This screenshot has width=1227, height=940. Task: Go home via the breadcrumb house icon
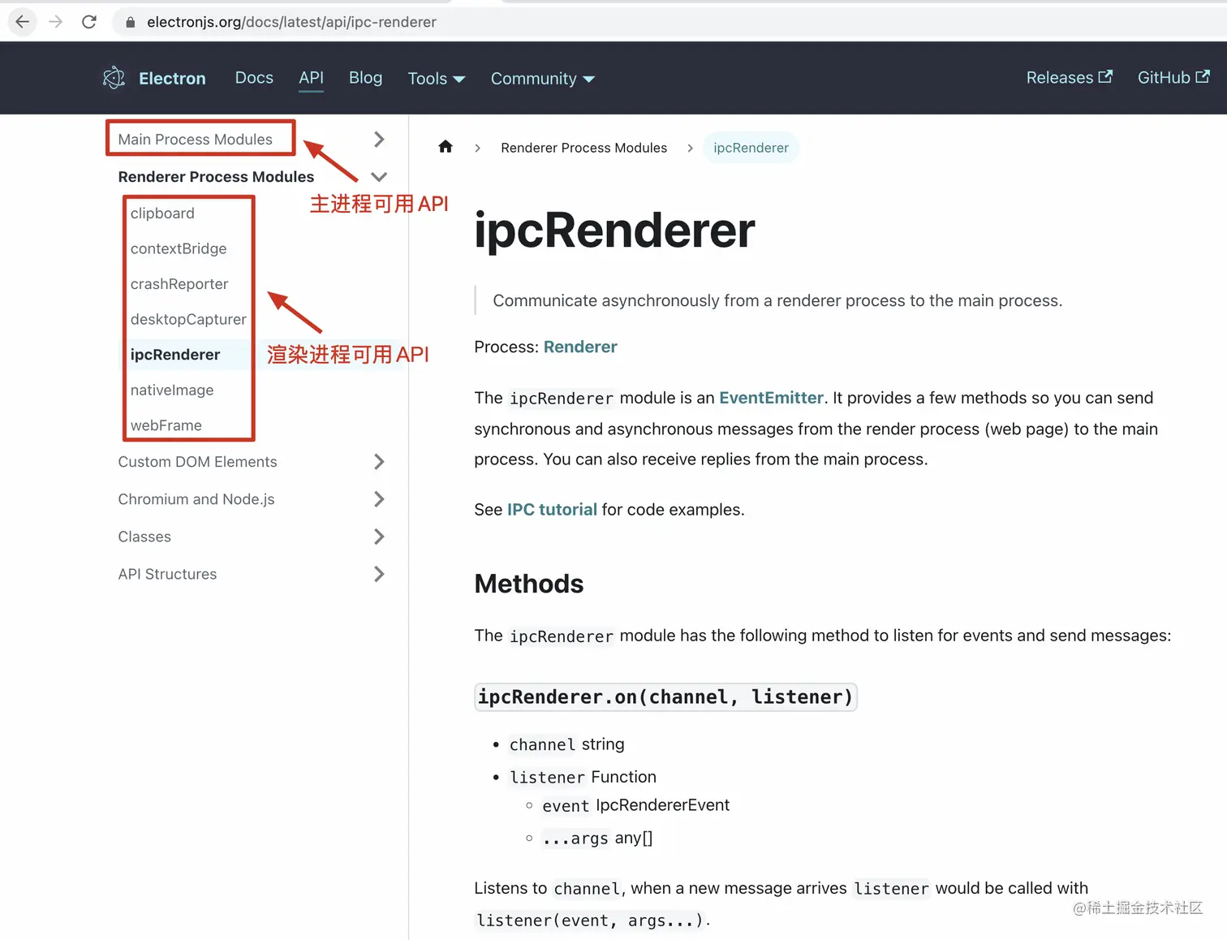(445, 147)
